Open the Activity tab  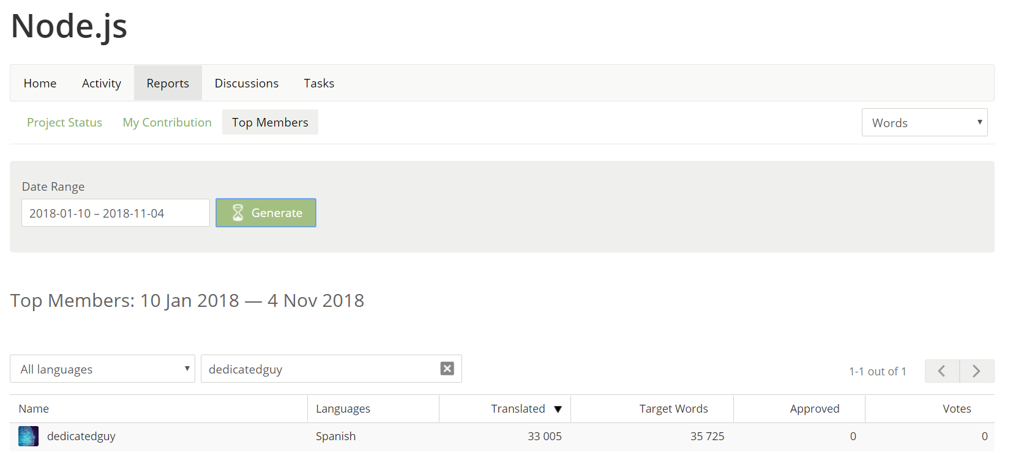click(102, 83)
